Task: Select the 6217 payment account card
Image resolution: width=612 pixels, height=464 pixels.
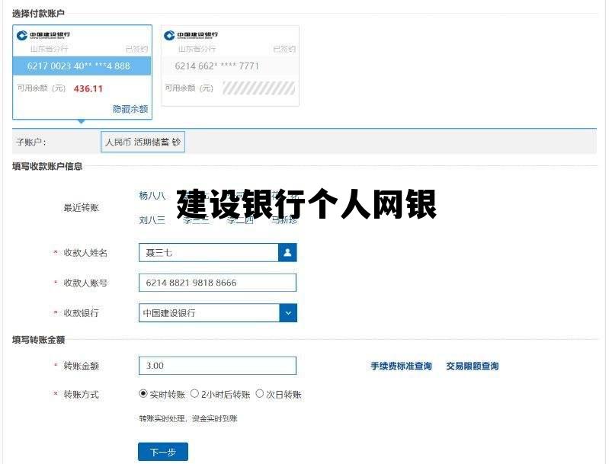Action: coord(82,67)
